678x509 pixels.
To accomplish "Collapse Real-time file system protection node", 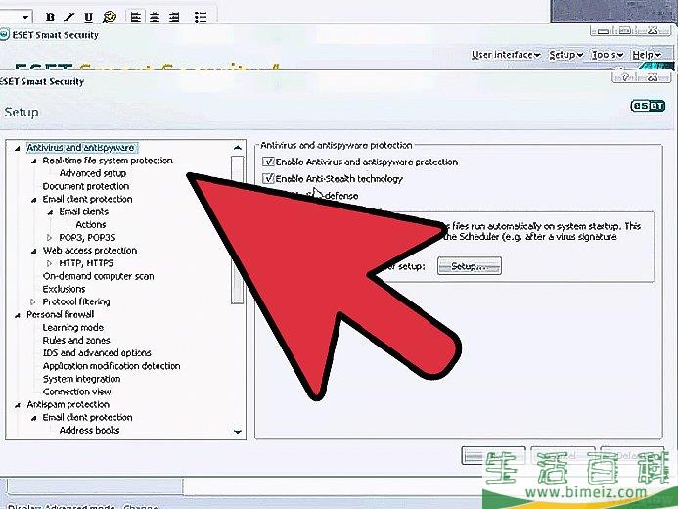I will 33,162.
